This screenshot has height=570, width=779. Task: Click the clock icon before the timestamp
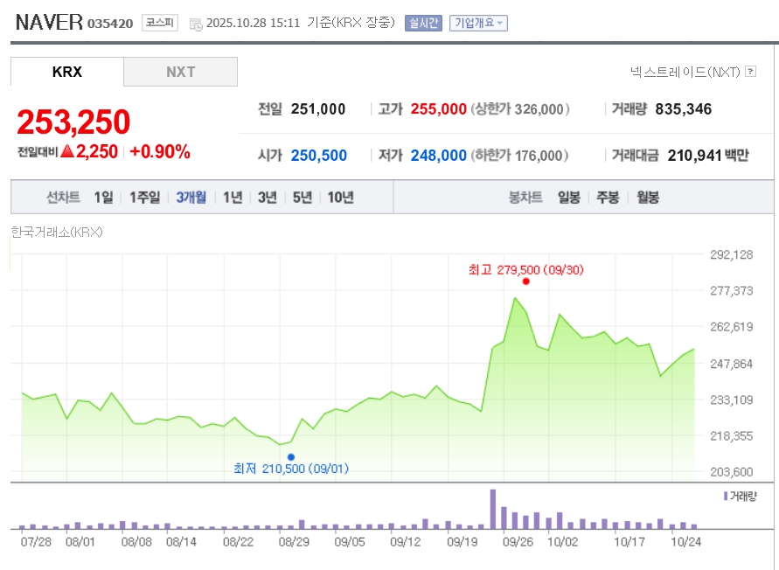(195, 24)
